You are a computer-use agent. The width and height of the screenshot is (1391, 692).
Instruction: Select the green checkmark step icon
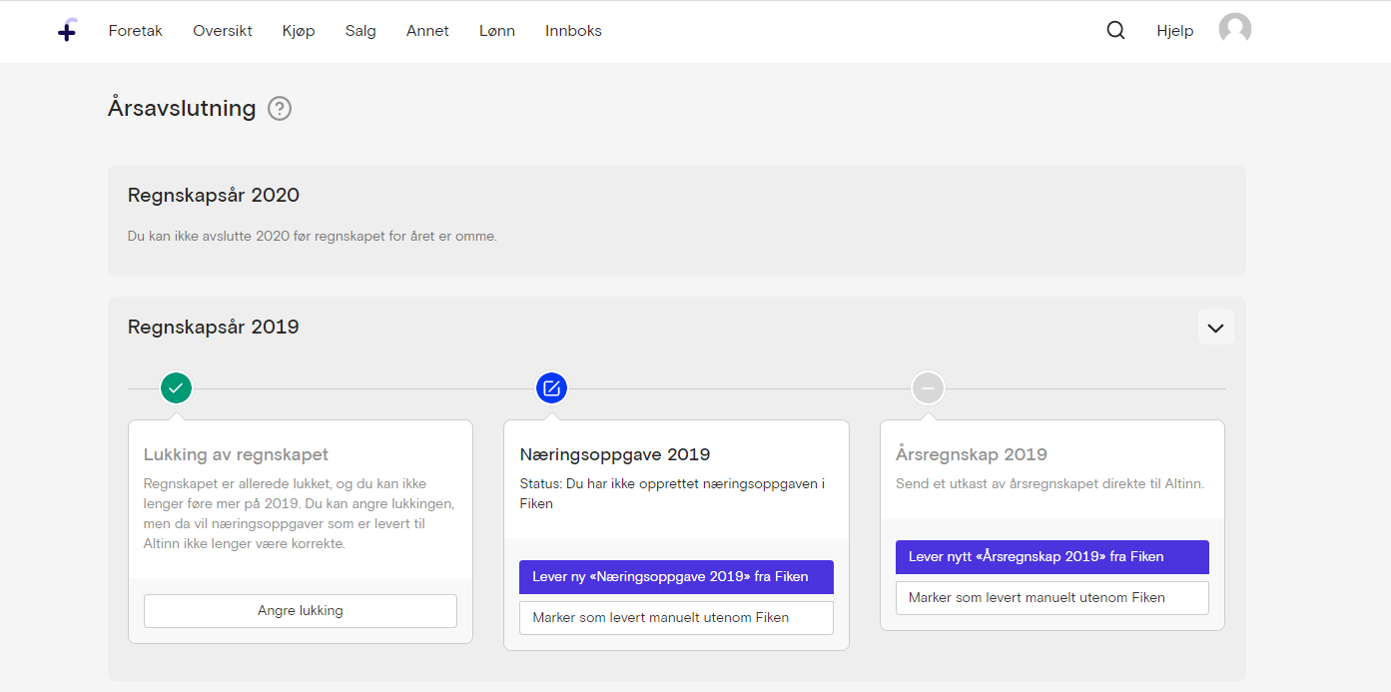click(x=176, y=387)
